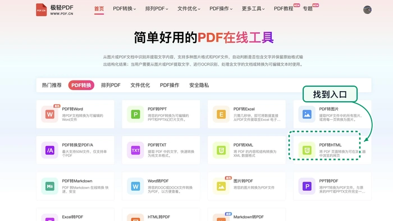
Task: Select the Markdown转PDF icon
Action: click(221, 218)
